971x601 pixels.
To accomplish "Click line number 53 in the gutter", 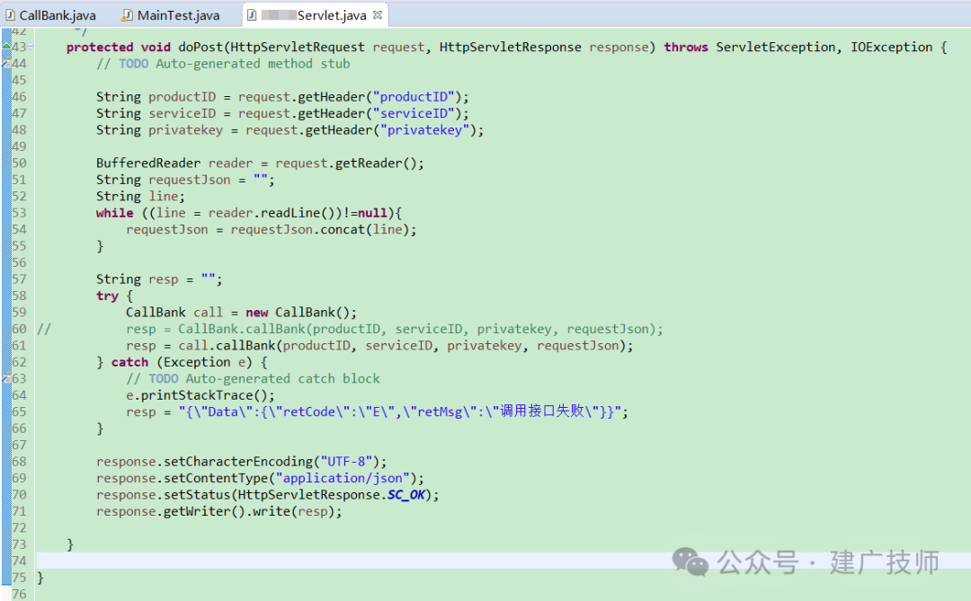I will coord(19,213).
